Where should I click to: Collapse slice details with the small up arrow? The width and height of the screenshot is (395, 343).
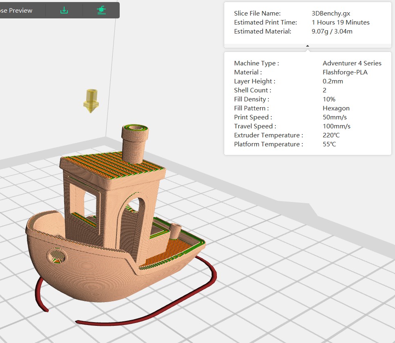coord(307,46)
